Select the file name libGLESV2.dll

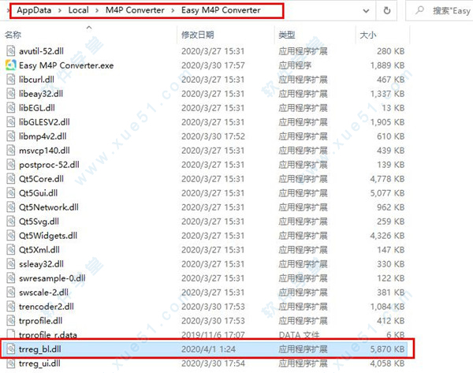(44, 121)
